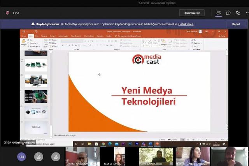The width and height of the screenshot is (249, 166).
Task: Open more actions ellipsis in meeting toolbar
Action: pos(247,13)
